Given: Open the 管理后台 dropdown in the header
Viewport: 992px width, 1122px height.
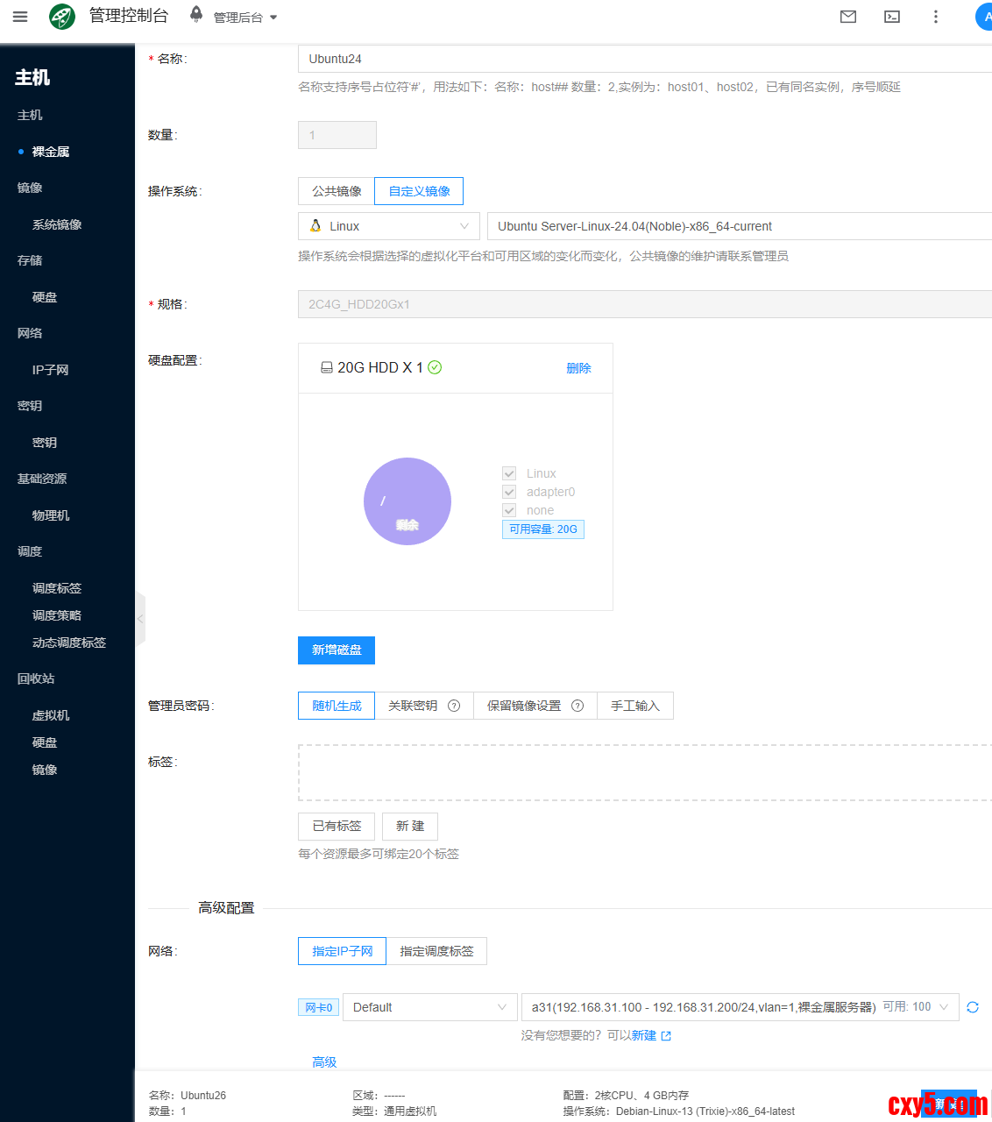Looking at the screenshot, I should pos(244,18).
